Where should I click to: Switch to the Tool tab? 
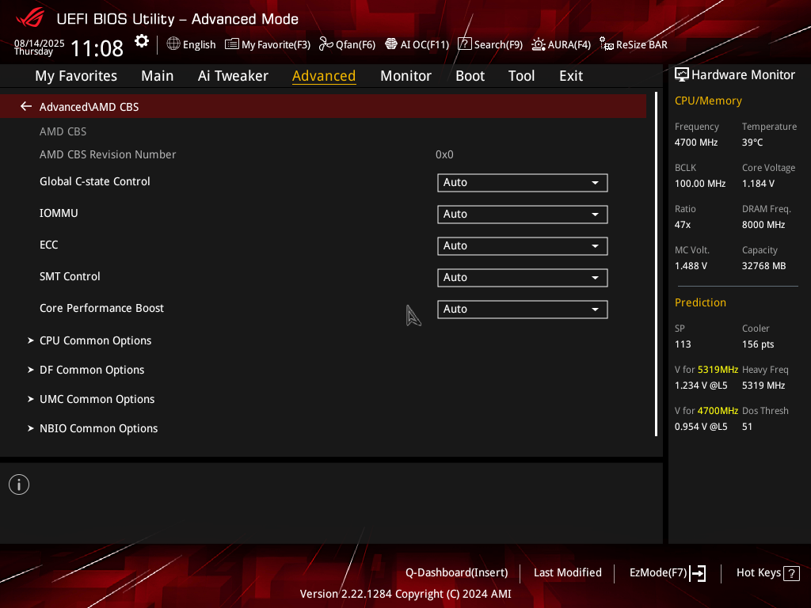coord(521,76)
